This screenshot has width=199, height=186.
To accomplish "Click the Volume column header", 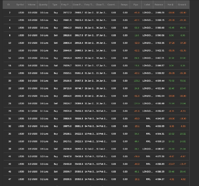I will (x=32, y=5).
